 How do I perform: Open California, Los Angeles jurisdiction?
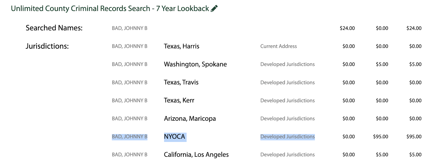(x=196, y=155)
